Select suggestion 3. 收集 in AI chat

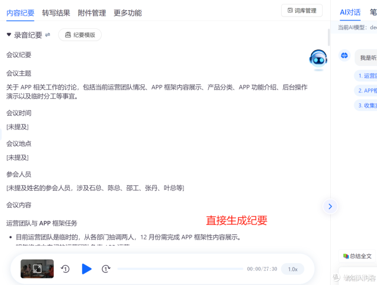pos(366,105)
